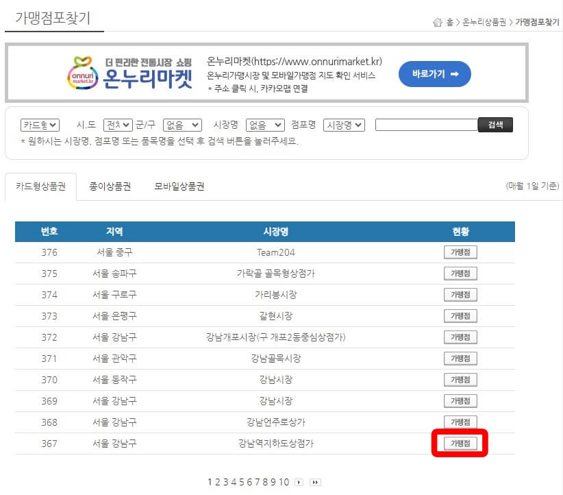Open the 시장명 dropdown showing 없음

coord(264,125)
